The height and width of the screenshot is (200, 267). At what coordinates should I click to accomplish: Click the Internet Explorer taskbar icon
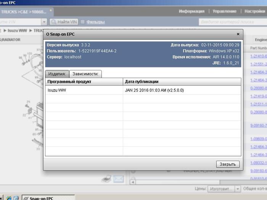(9, 198)
